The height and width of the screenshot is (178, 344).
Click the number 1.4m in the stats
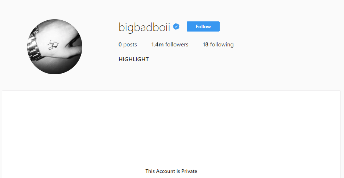coord(158,45)
